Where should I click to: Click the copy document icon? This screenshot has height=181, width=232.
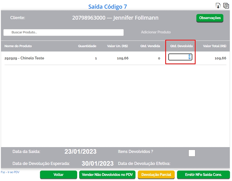[x=226, y=6]
